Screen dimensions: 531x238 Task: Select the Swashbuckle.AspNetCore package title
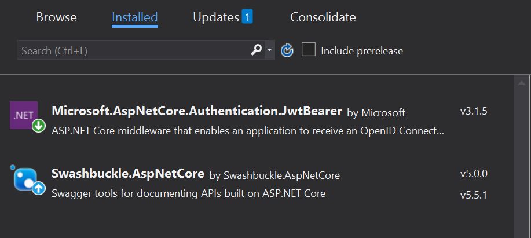(x=128, y=173)
